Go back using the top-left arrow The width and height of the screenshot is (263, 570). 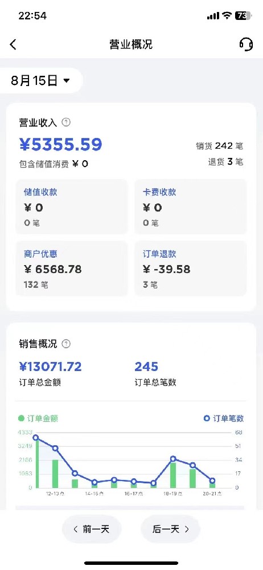click(13, 44)
